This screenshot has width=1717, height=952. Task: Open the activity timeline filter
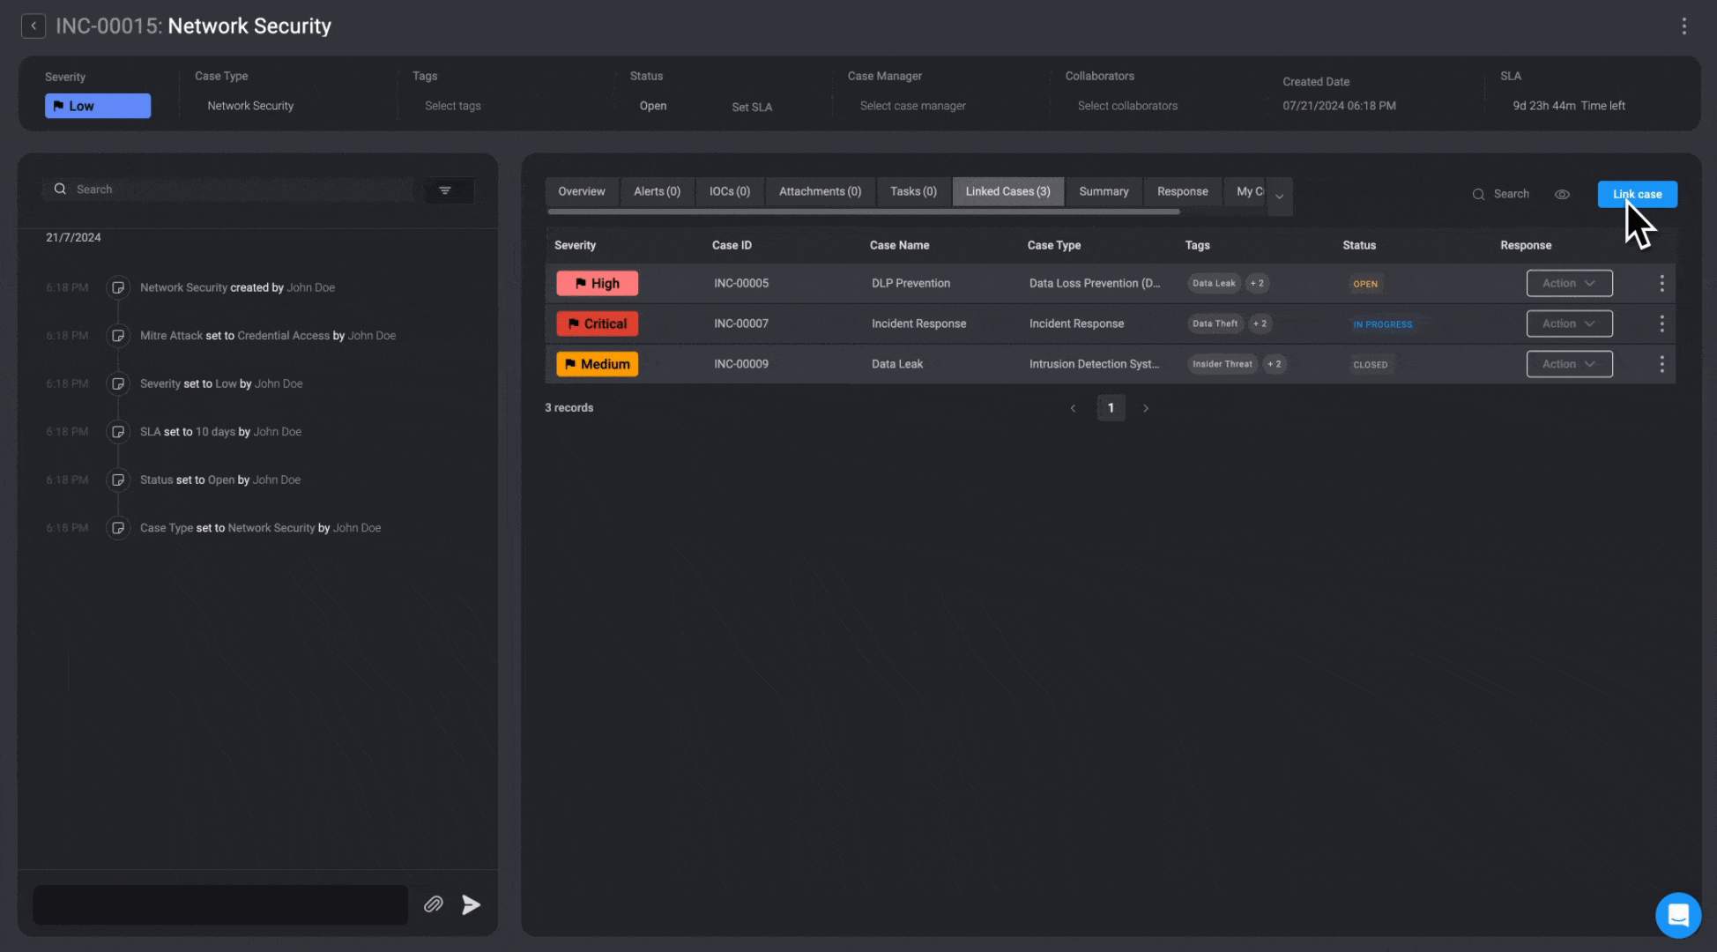pos(445,190)
